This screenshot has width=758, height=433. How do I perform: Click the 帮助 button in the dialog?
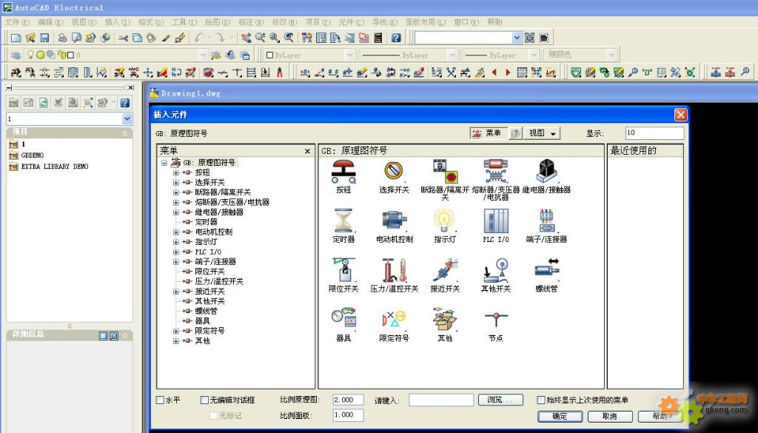coord(660,416)
